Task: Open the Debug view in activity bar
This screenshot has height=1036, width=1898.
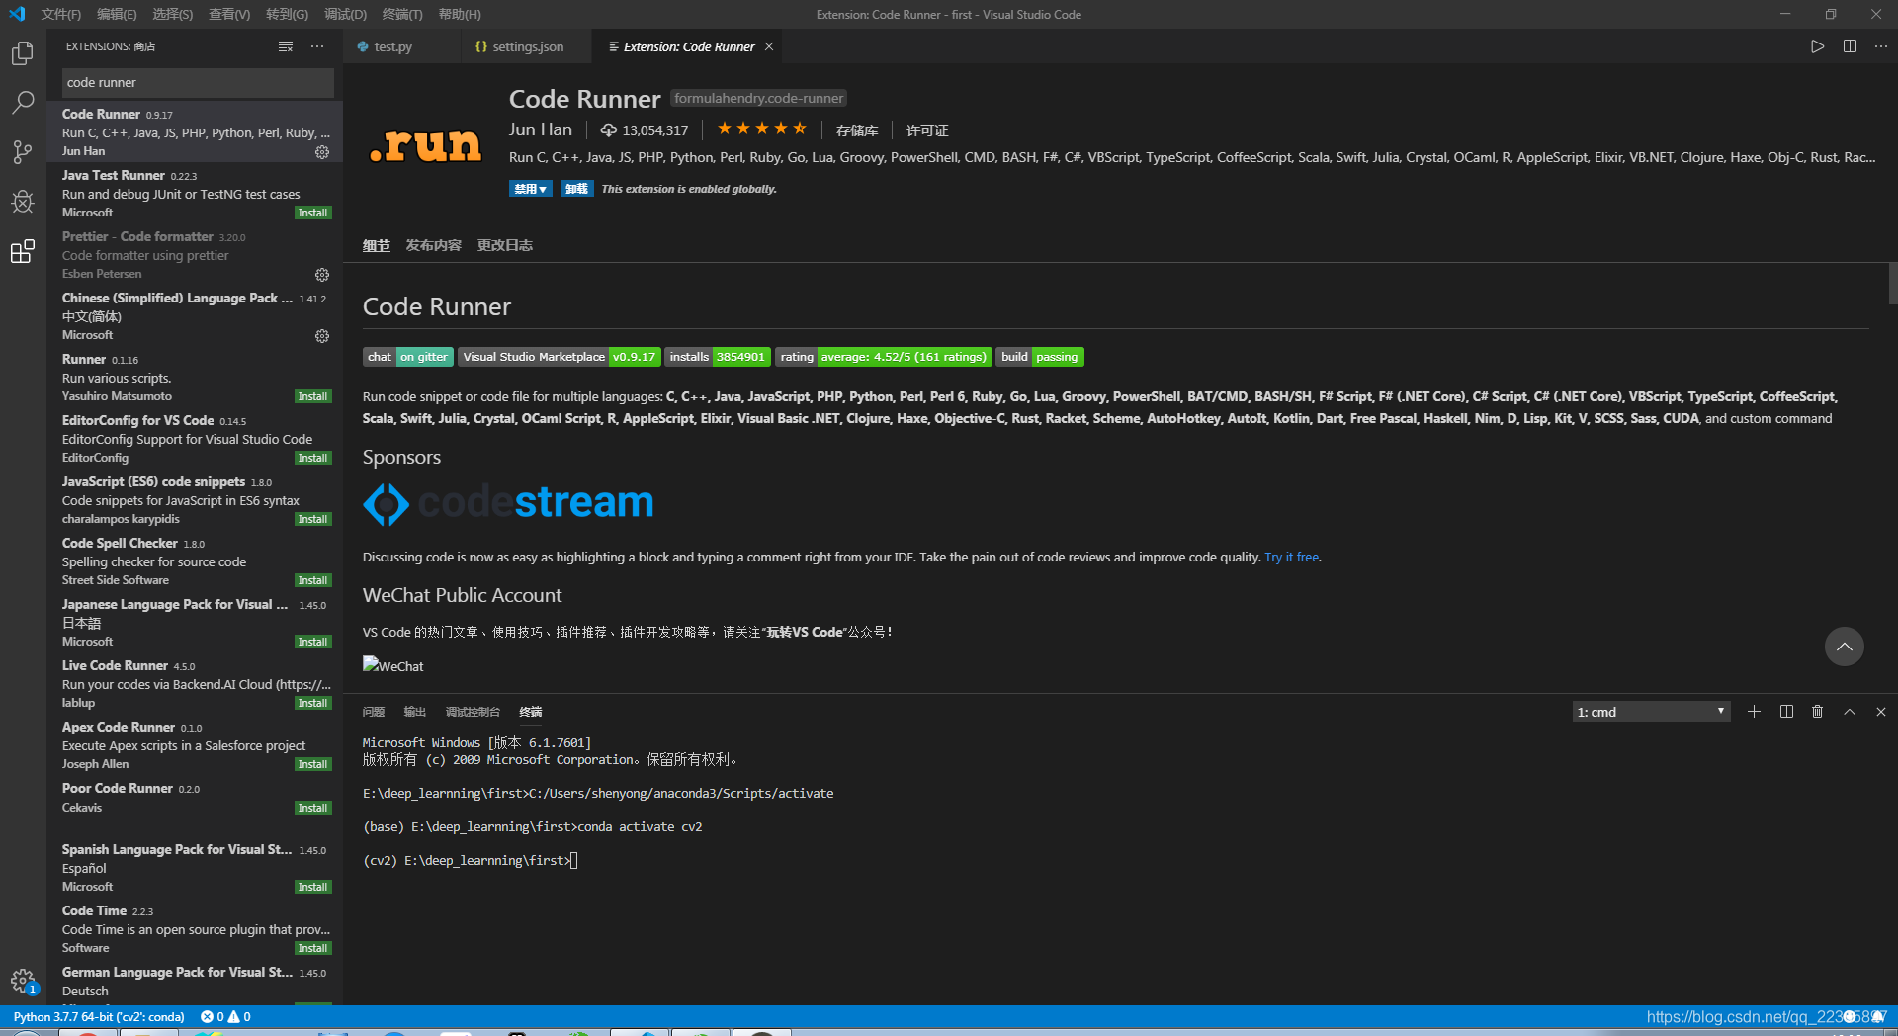Action: click(22, 202)
